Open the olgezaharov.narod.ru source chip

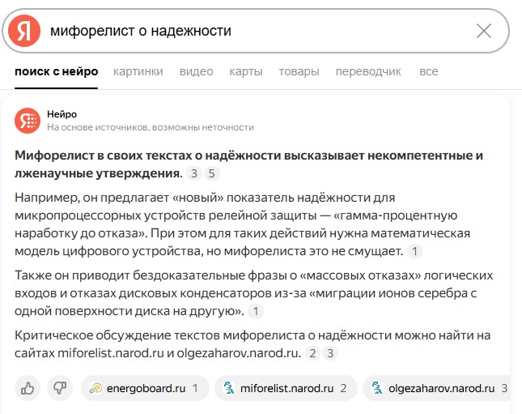437,388
